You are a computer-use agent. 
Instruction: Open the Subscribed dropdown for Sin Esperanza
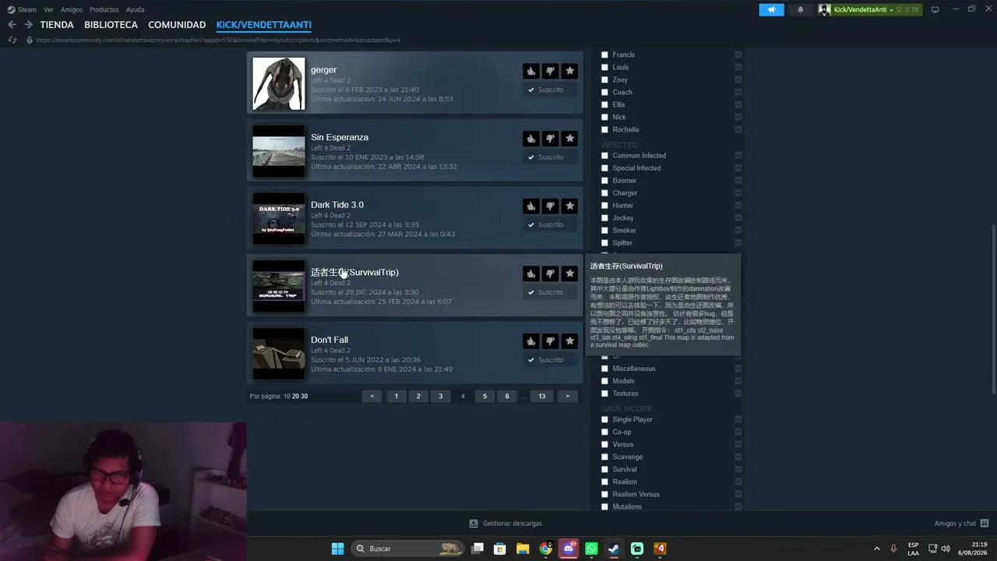coord(550,157)
